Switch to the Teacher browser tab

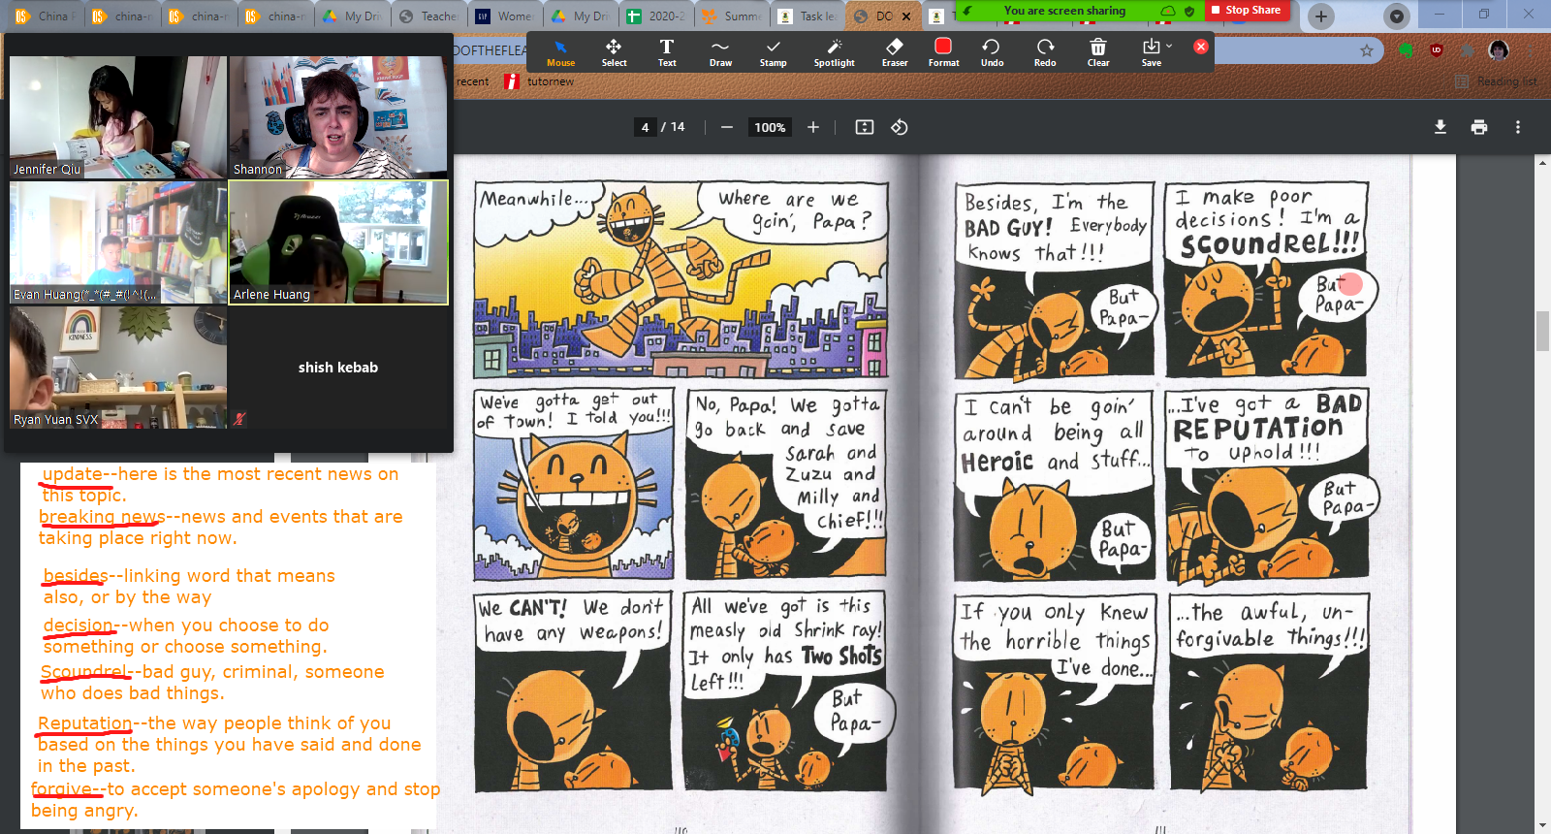point(430,16)
